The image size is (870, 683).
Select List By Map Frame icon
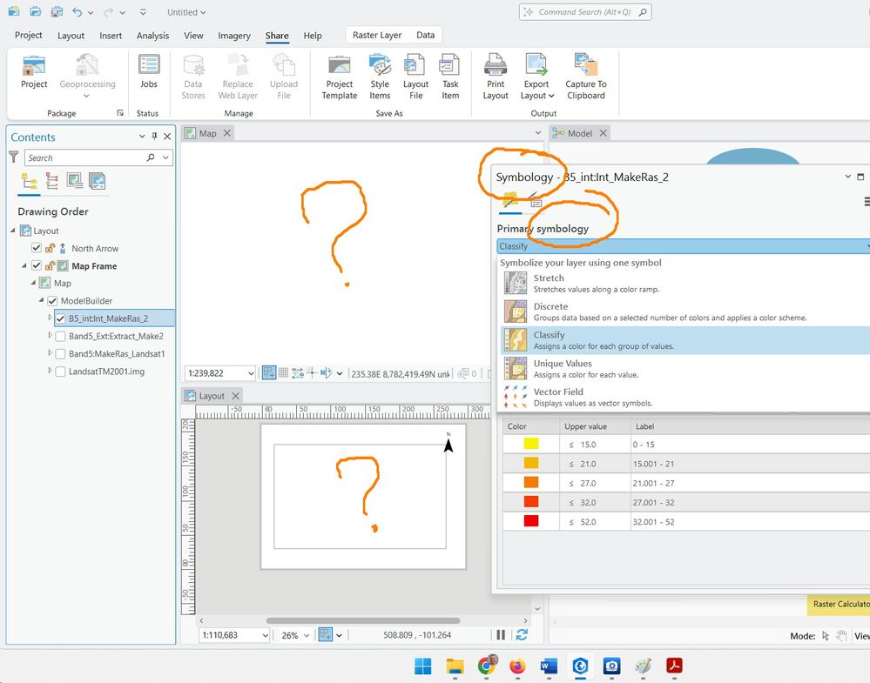click(x=74, y=181)
